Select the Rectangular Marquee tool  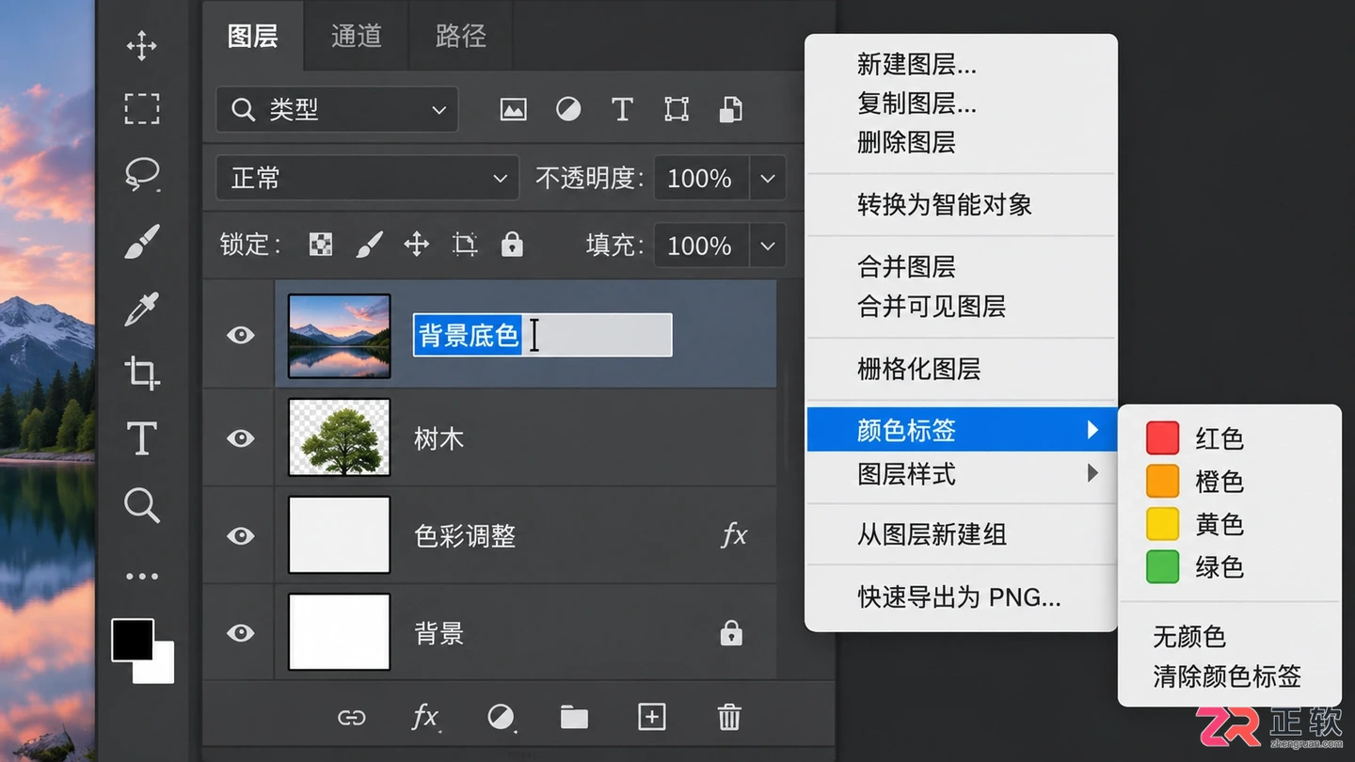(x=142, y=109)
